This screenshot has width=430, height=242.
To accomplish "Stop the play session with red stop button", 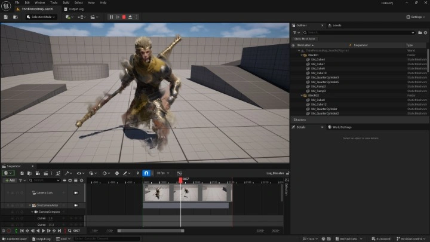I will (124, 17).
